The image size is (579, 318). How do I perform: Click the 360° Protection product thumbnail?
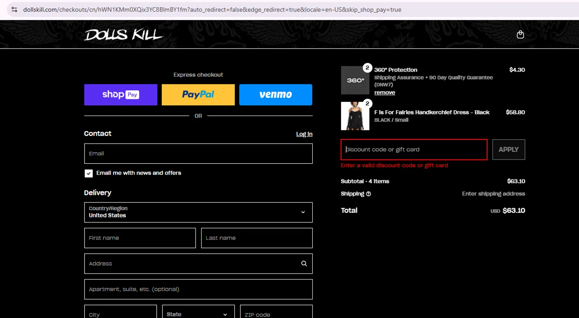click(x=355, y=80)
